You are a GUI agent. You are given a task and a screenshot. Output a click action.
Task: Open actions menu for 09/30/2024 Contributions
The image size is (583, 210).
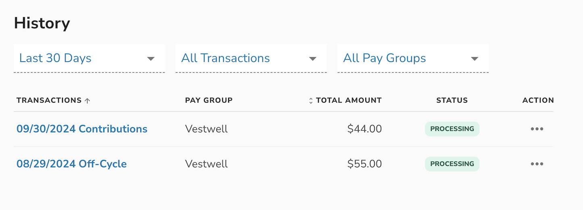point(537,129)
